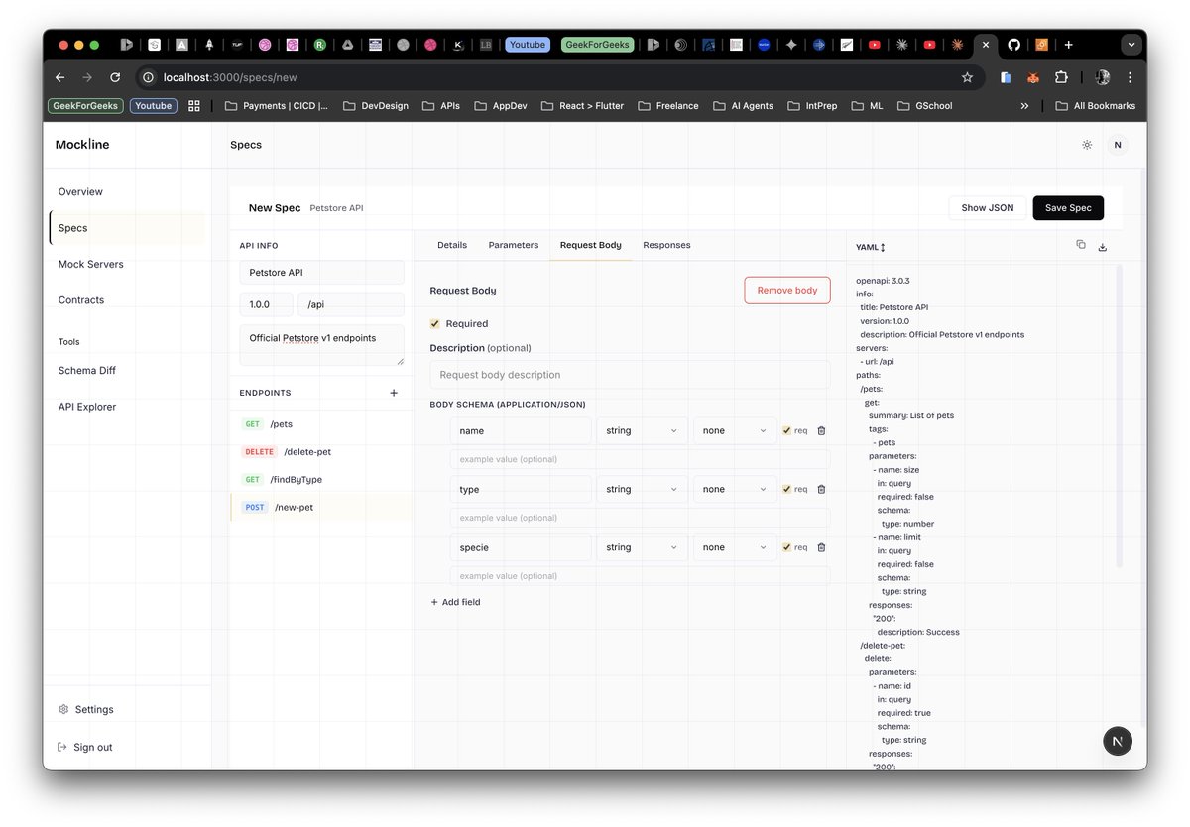Viewport: 1190px width, 827px height.
Task: Download the YAML spec file
Action: [x=1103, y=247]
